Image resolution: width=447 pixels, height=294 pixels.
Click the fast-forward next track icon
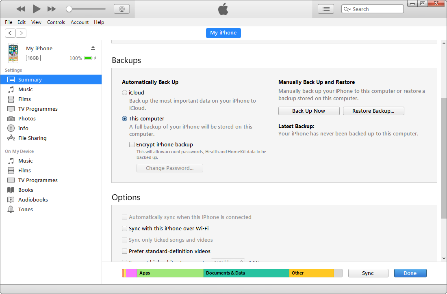[x=52, y=9]
